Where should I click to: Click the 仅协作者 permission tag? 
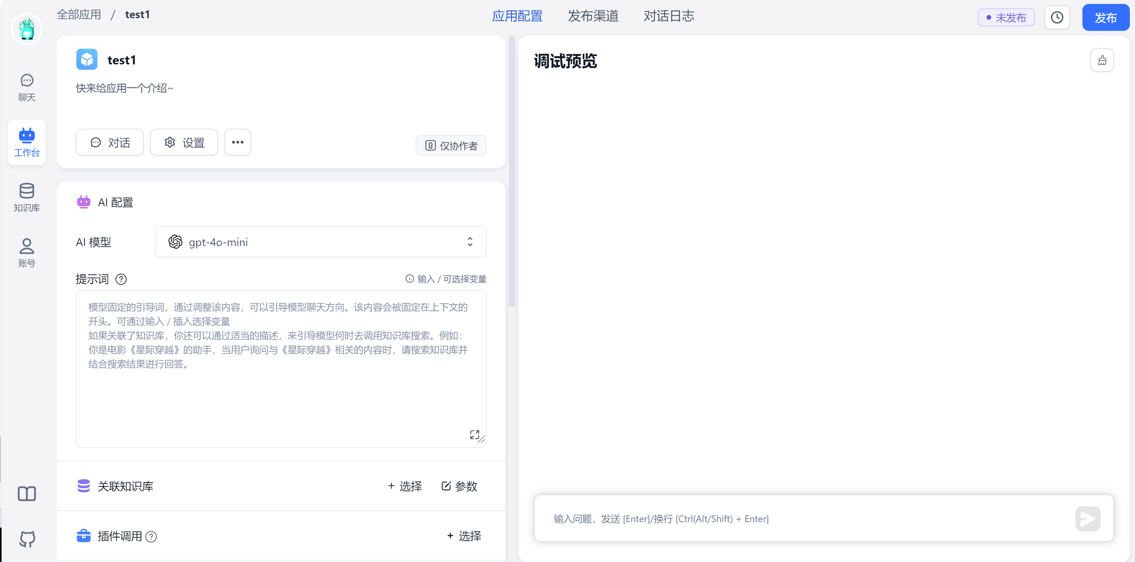(x=451, y=145)
